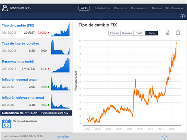Tap the Reservas intls sparkline chart
The image size is (187, 140).
point(60,65)
